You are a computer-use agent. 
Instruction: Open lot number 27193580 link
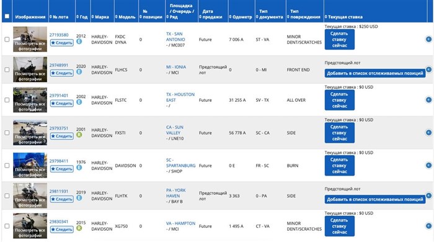[59, 35]
